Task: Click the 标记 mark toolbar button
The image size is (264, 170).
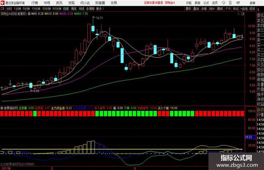Action: 236,9
